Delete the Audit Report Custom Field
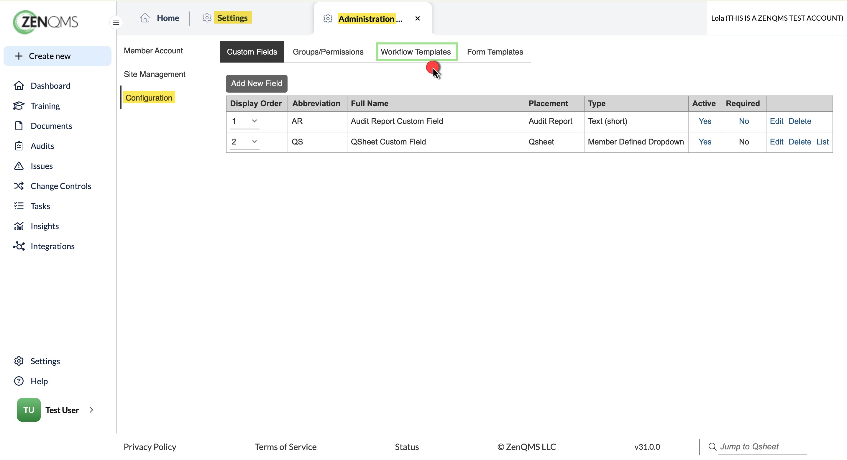 tap(800, 121)
